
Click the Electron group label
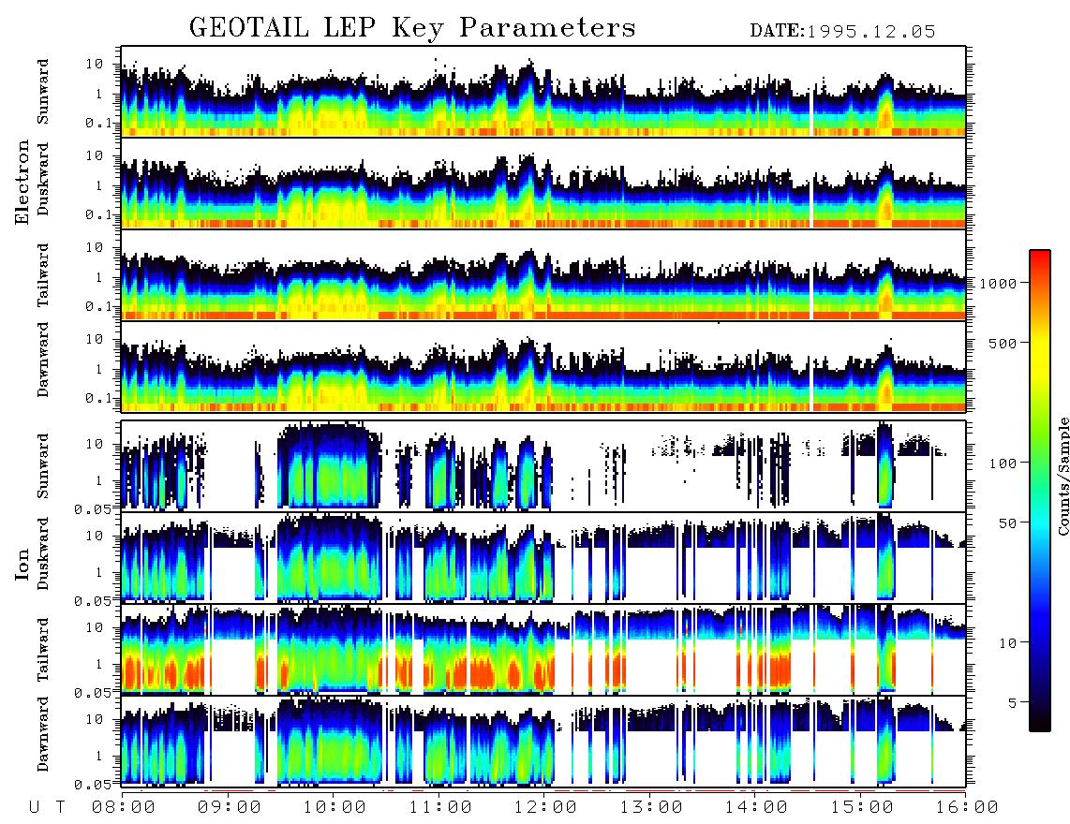[x=22, y=183]
